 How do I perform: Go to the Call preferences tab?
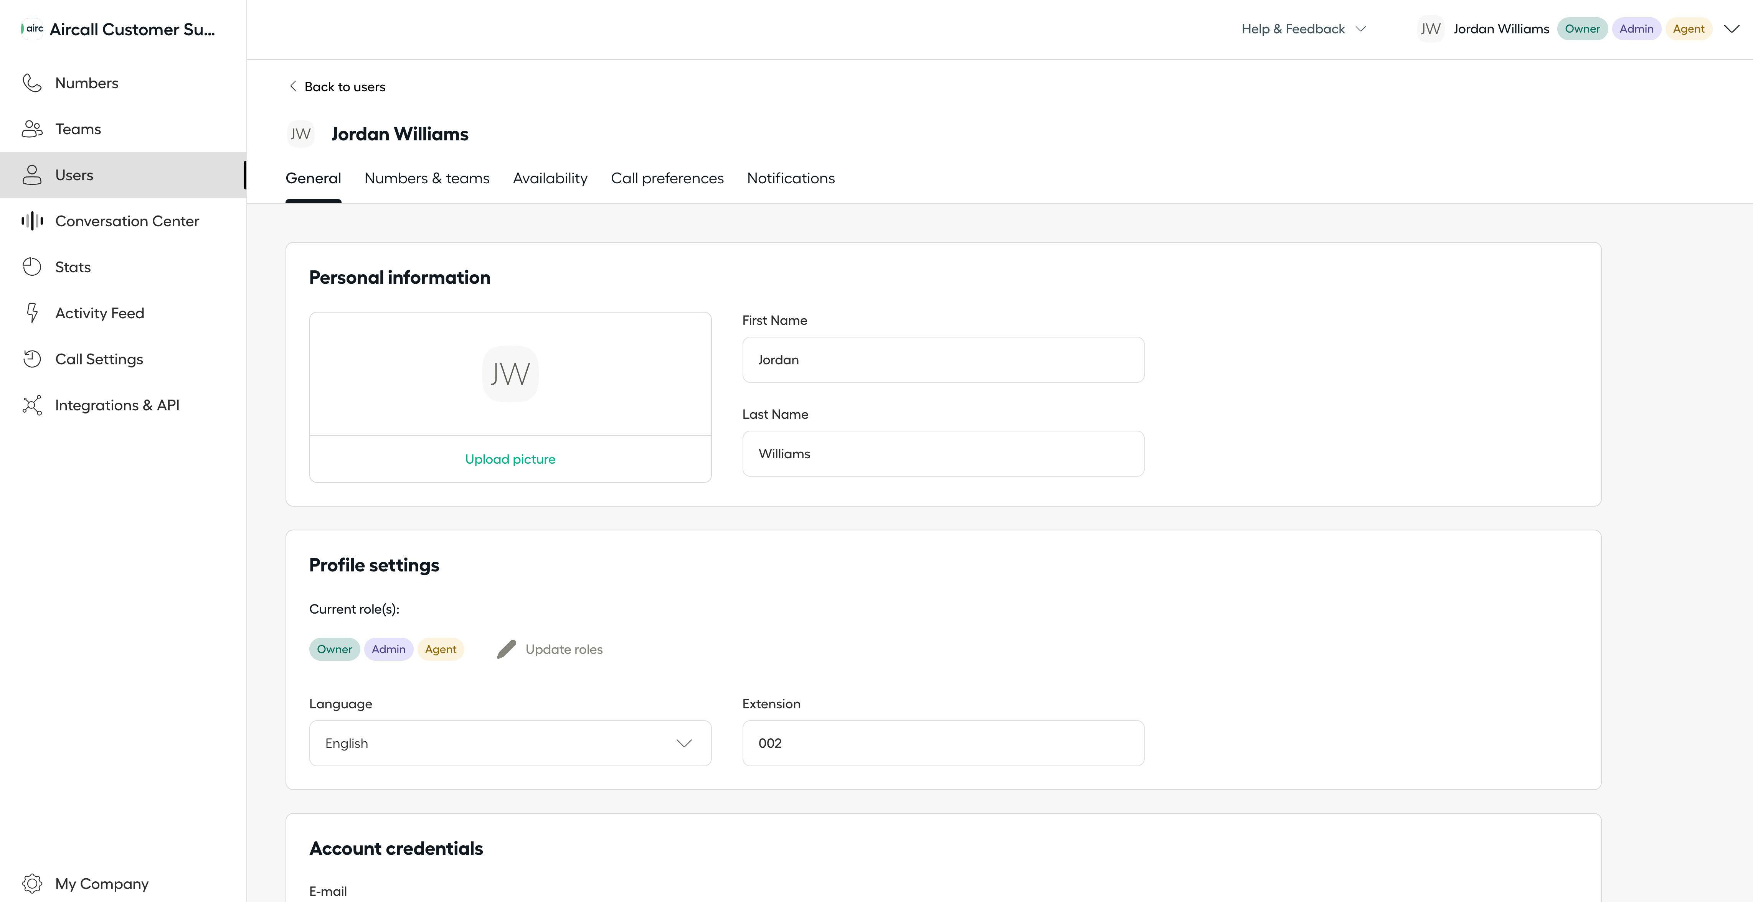667,178
